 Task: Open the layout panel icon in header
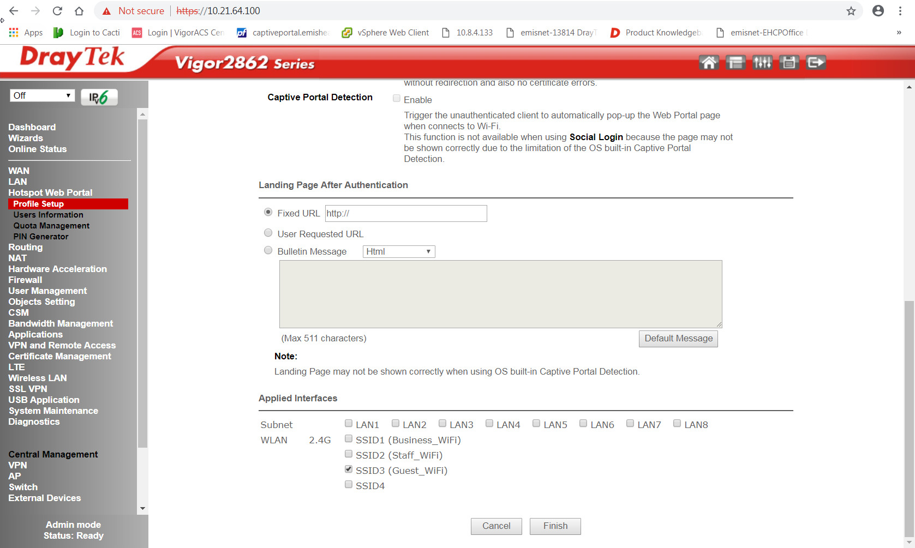(735, 63)
